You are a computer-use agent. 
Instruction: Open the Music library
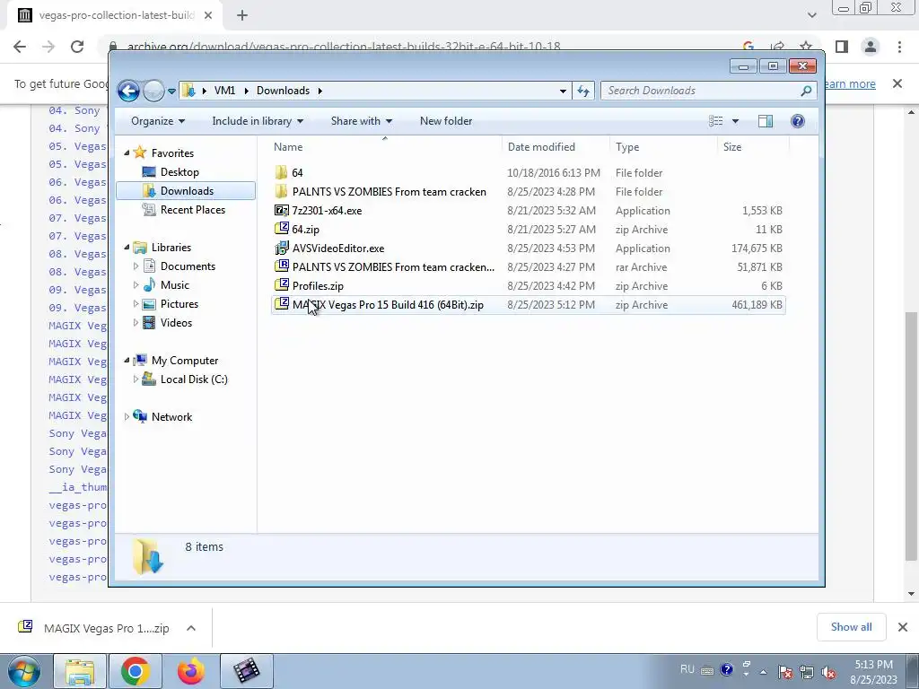(x=175, y=285)
